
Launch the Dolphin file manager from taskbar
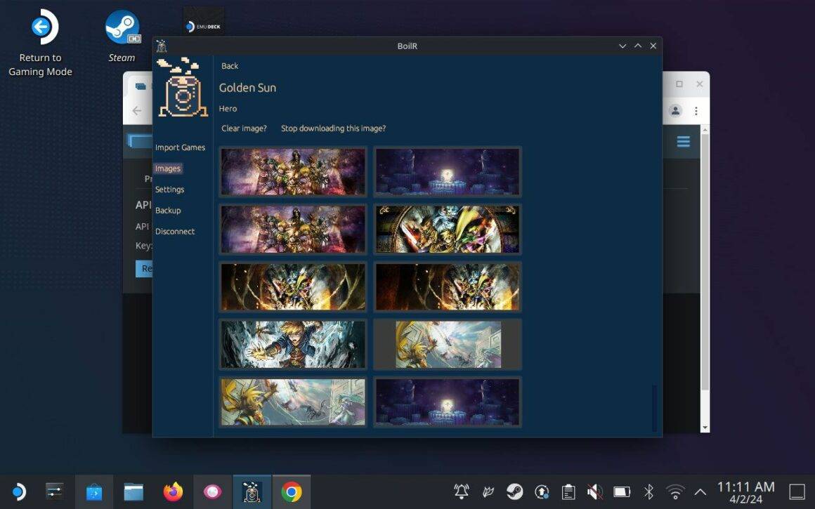[x=133, y=492]
